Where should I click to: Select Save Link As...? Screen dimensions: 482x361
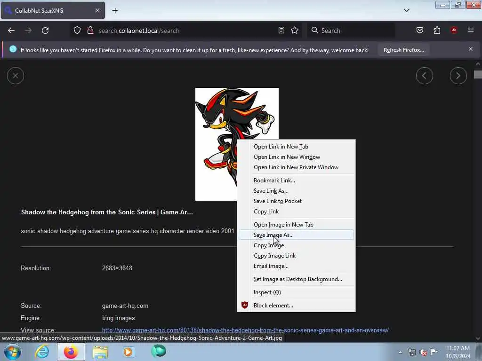pos(296,191)
